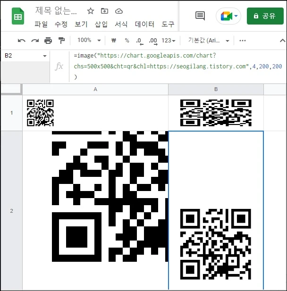Click inside the formula bar text
Viewport: 287px width, 291px height.
pos(178,66)
